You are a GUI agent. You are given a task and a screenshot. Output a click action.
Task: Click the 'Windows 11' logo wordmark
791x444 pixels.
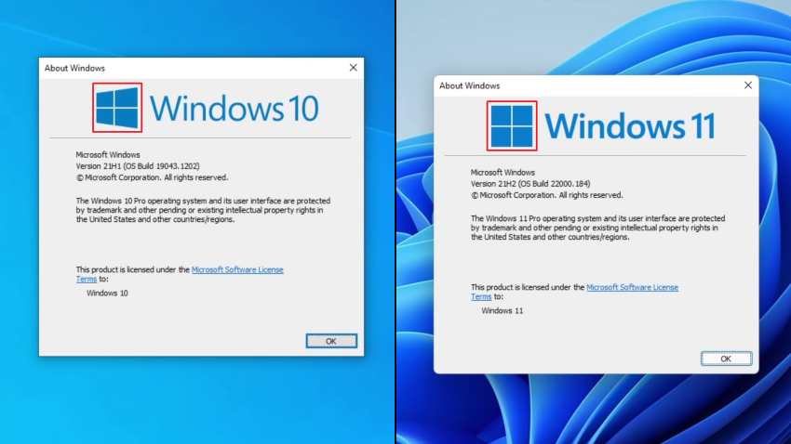click(x=630, y=125)
